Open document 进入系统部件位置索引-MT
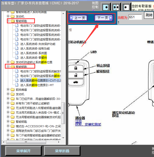The image size is (154, 157). pos(37,85)
